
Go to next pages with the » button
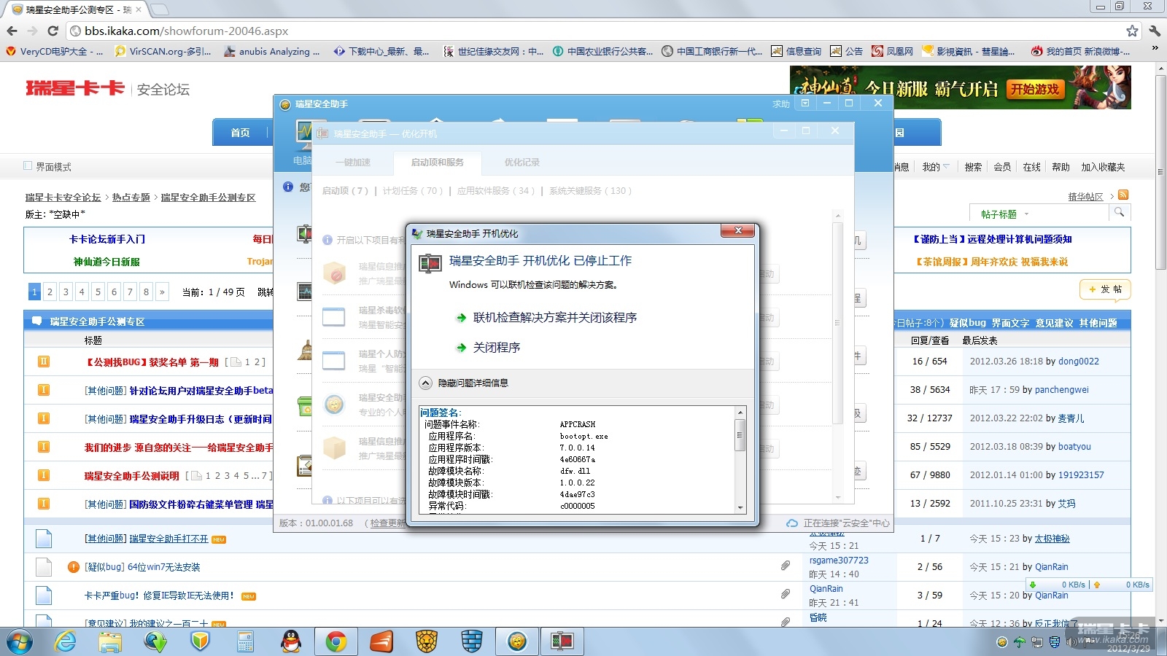(162, 292)
